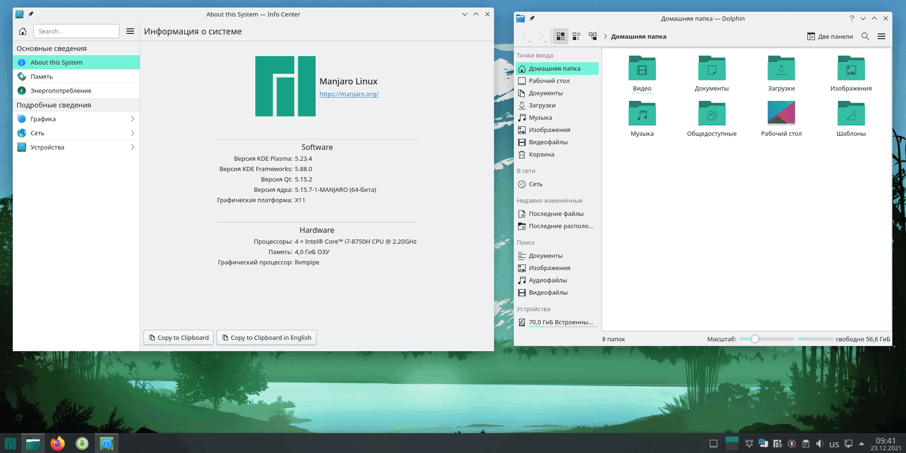
Task: Select the Общедоступные folder icon
Action: [x=712, y=113]
